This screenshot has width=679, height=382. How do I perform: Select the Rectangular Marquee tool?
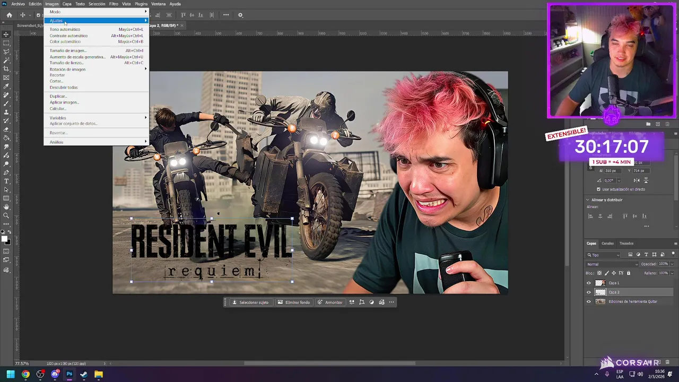pyautogui.click(x=6, y=43)
